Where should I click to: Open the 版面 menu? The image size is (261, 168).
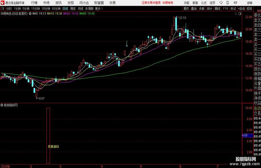(x=195, y=3)
